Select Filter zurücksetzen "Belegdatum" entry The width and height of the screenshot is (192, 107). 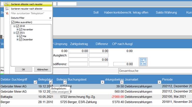27,13
